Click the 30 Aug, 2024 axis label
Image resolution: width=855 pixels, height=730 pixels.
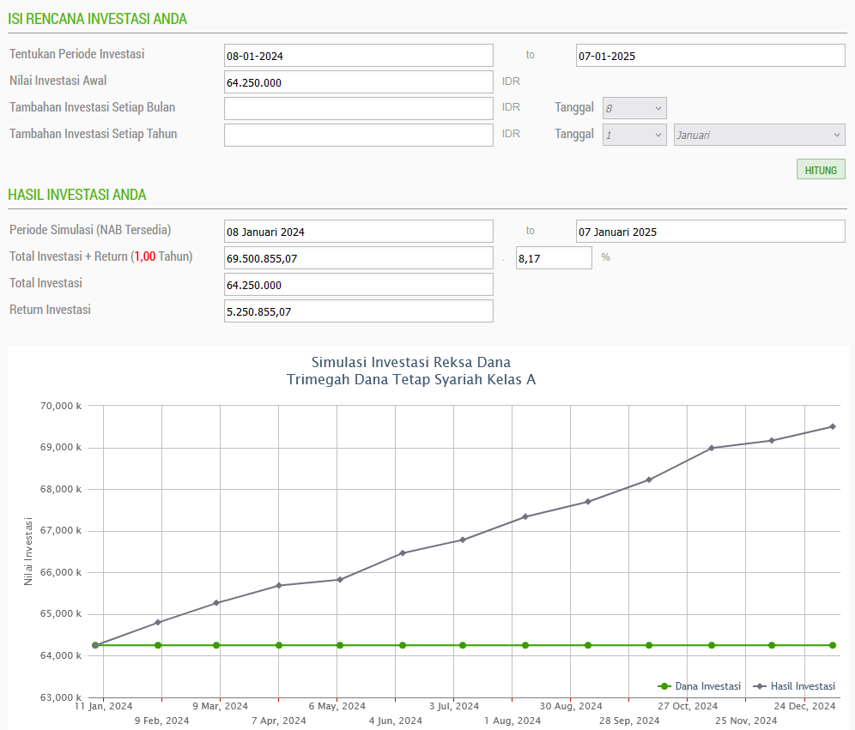coord(571,706)
